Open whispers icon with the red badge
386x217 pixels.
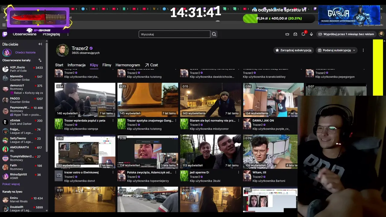pos(303,34)
